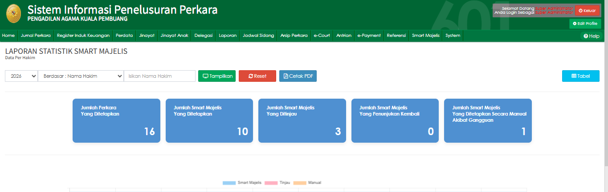The width and height of the screenshot is (608, 192).
Task: Go to Home menu item
Action: tap(8, 36)
